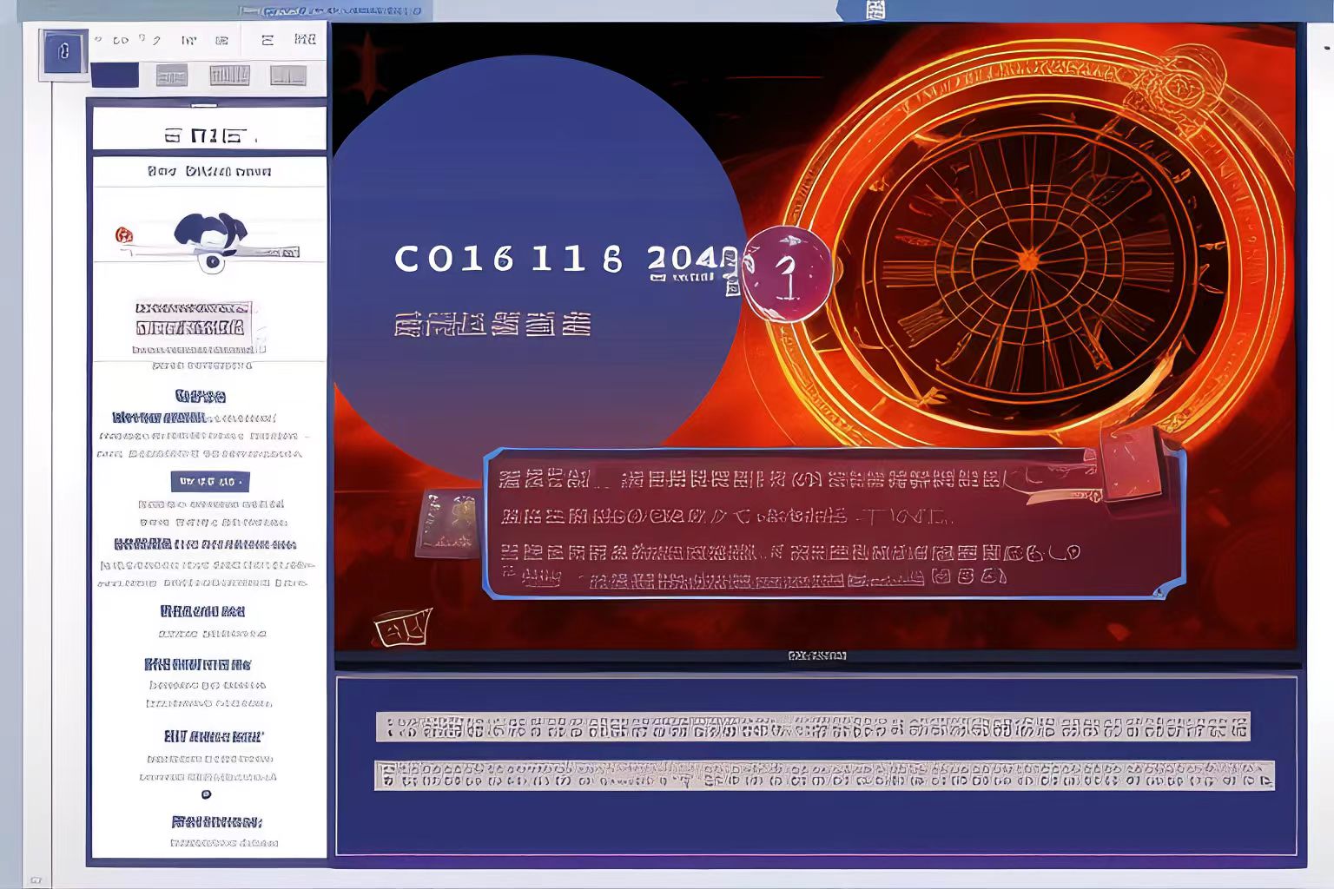Viewport: 1334px width, 889px height.
Task: Click the dark blue filled tab in sidebar toolbar
Action: click(x=115, y=76)
